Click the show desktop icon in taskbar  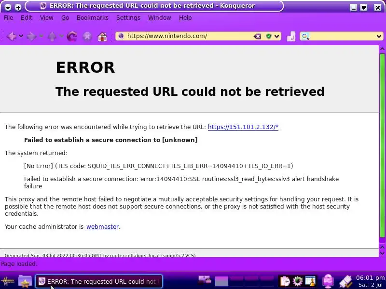click(205, 280)
